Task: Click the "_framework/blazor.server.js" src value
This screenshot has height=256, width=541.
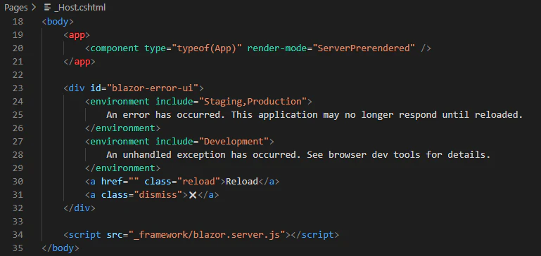Action: (207, 235)
